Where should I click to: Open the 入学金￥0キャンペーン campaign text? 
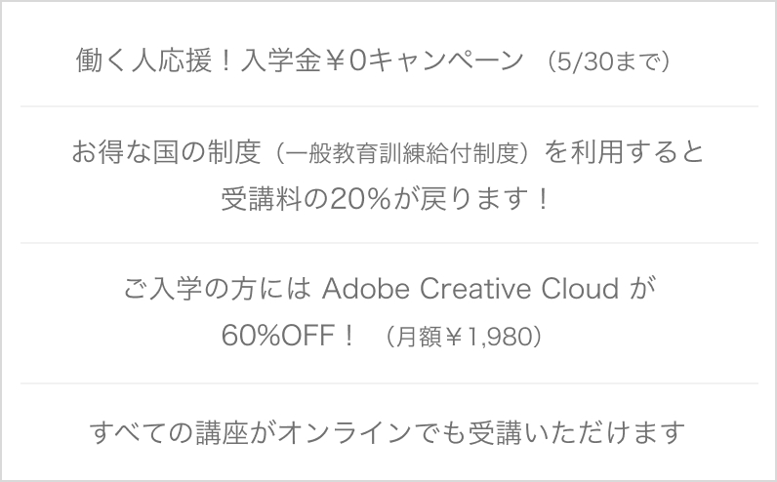pos(382,60)
